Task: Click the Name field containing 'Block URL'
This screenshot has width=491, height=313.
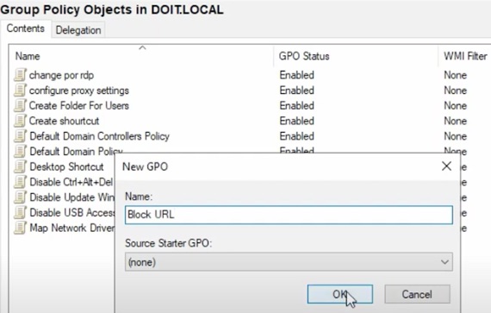Action: point(289,215)
